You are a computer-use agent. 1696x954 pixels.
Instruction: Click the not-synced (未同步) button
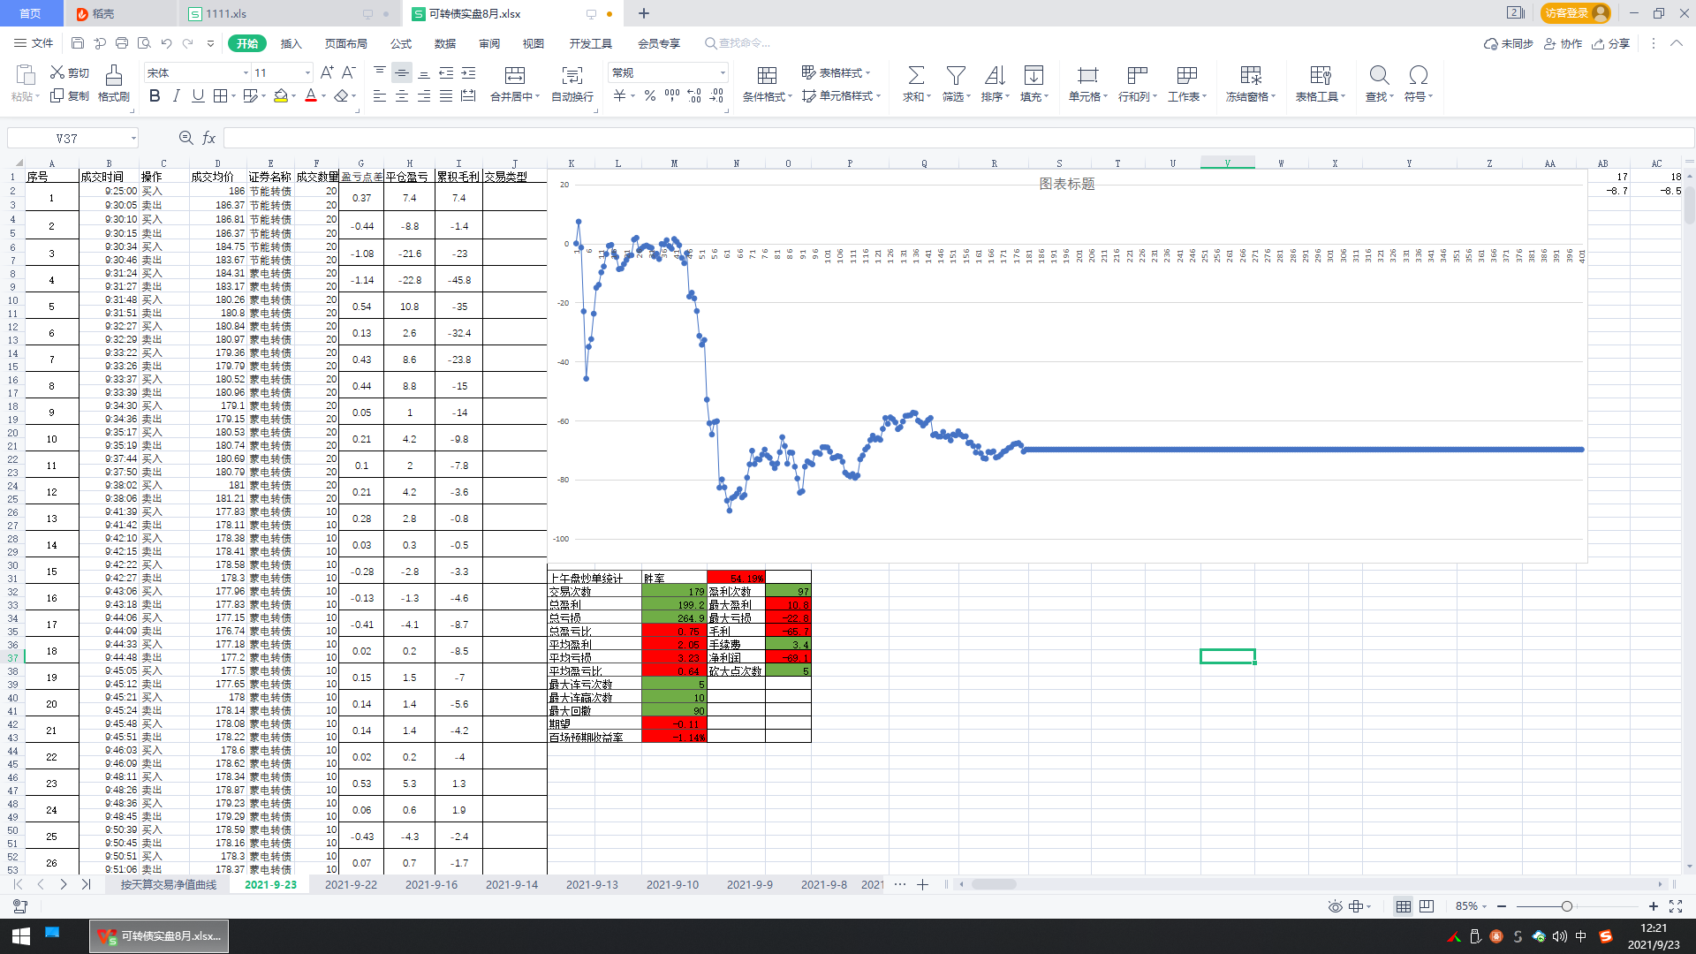(x=1509, y=43)
